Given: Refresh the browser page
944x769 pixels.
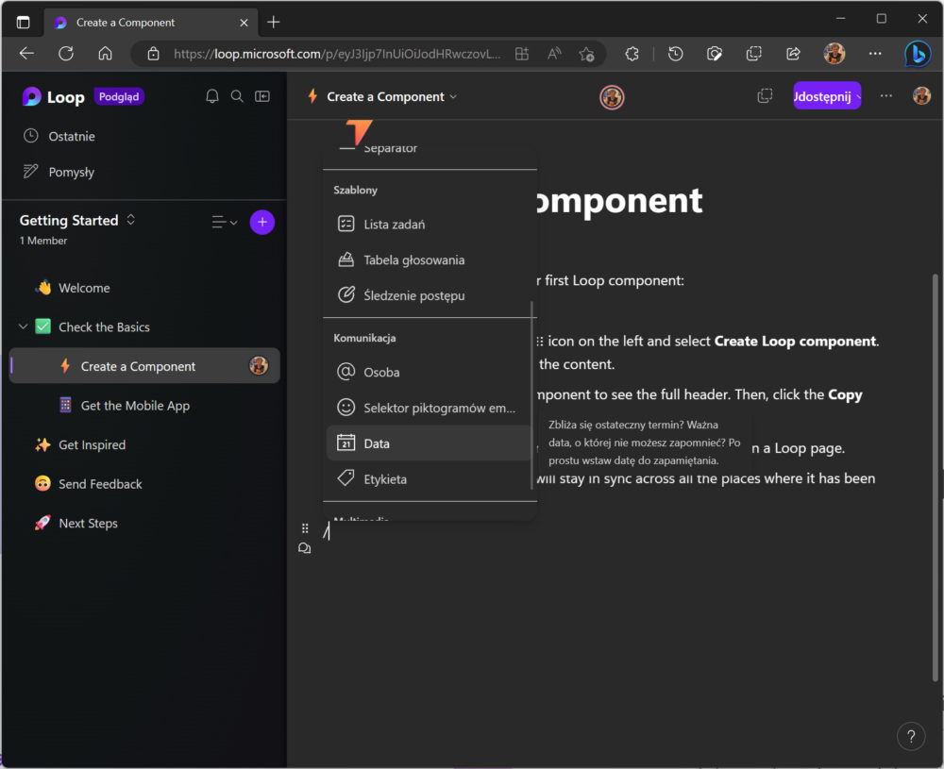Looking at the screenshot, I should (x=66, y=54).
